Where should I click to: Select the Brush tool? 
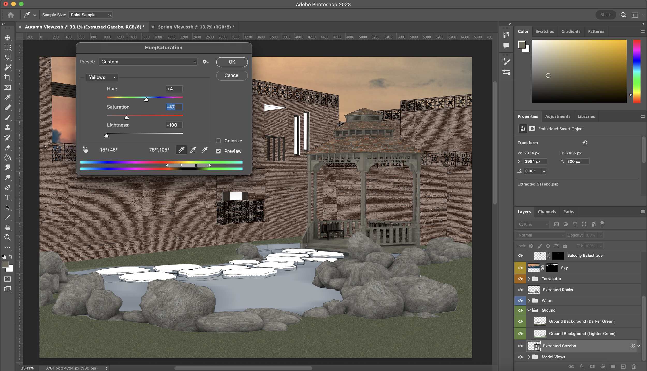[8, 118]
